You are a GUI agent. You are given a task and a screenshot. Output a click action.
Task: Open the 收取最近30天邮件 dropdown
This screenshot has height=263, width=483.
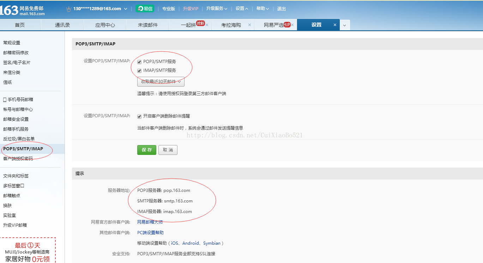161,82
